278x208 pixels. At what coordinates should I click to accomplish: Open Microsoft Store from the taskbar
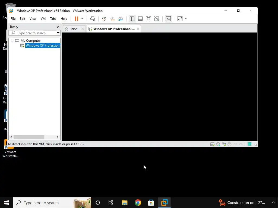click(151, 203)
